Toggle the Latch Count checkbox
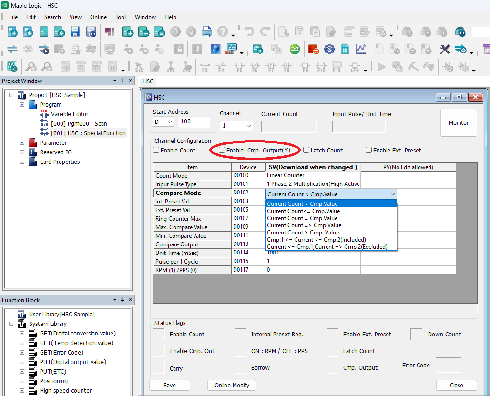This screenshot has width=490, height=396. [x=306, y=150]
